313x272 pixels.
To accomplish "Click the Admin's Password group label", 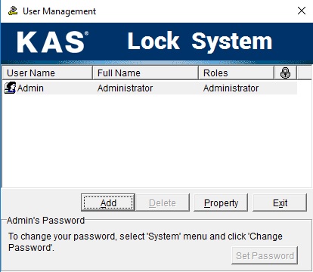I will [45, 221].
